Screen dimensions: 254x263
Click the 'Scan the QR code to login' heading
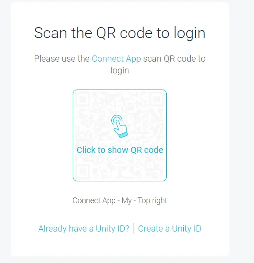(120, 33)
